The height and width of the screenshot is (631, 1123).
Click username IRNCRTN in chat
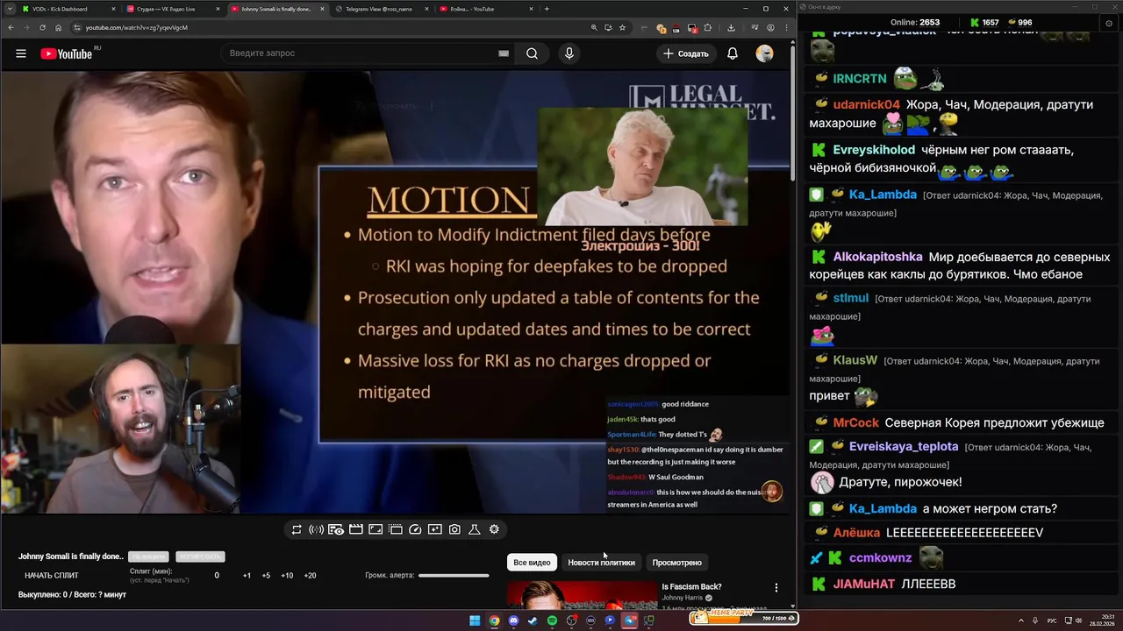pos(860,79)
